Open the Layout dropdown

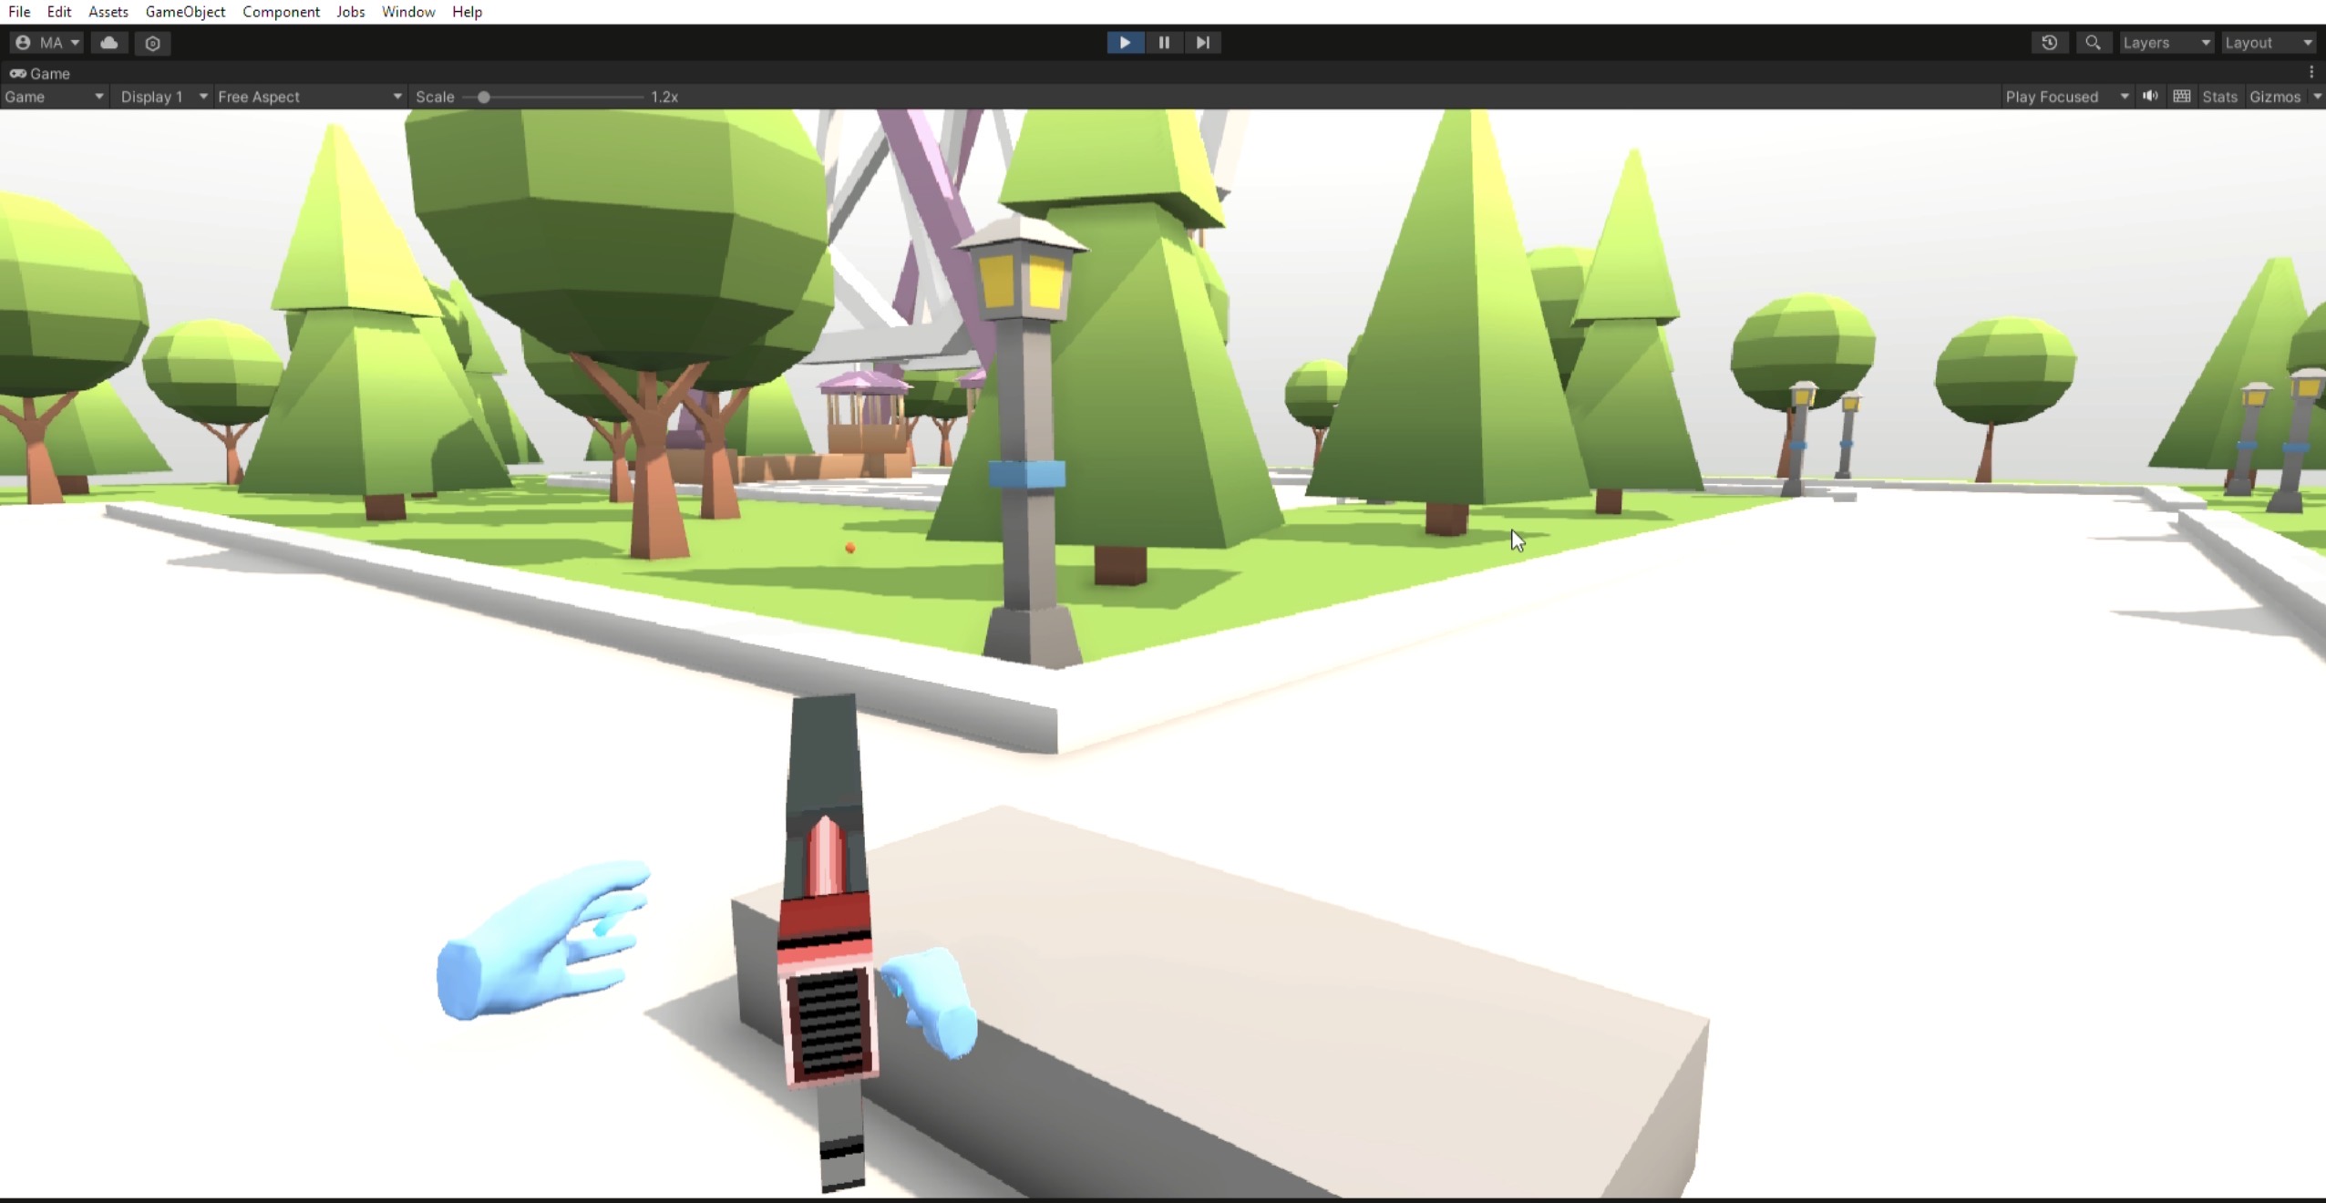[x=2268, y=43]
